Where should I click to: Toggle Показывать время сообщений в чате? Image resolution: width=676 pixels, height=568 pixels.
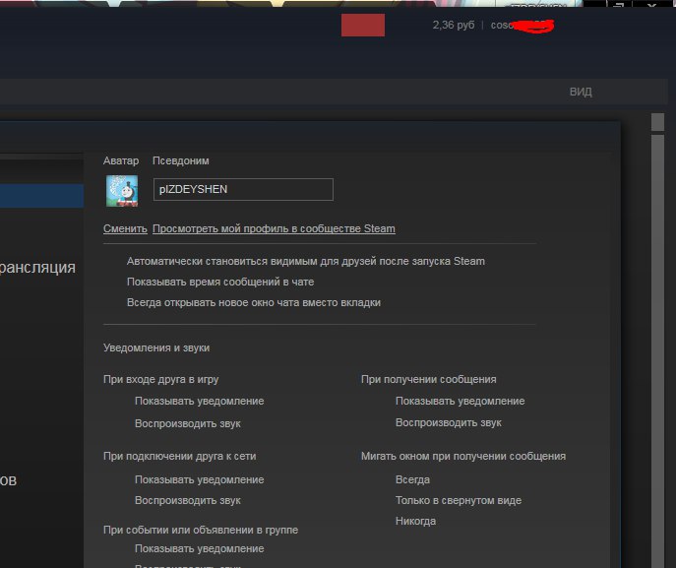point(220,283)
